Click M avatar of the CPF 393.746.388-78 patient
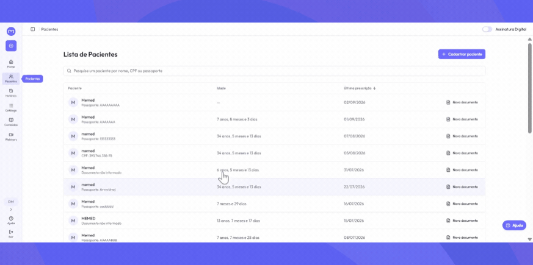533x265 pixels. tap(73, 153)
